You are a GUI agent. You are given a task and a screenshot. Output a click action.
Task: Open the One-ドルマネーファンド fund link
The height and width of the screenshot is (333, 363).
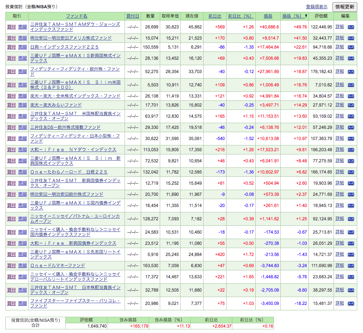57,265
